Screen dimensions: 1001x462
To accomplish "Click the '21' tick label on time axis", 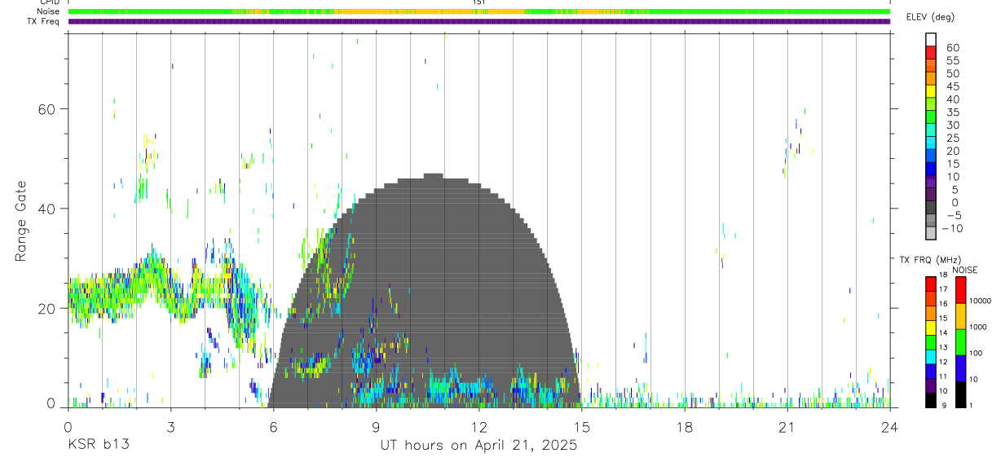I will (x=787, y=427).
